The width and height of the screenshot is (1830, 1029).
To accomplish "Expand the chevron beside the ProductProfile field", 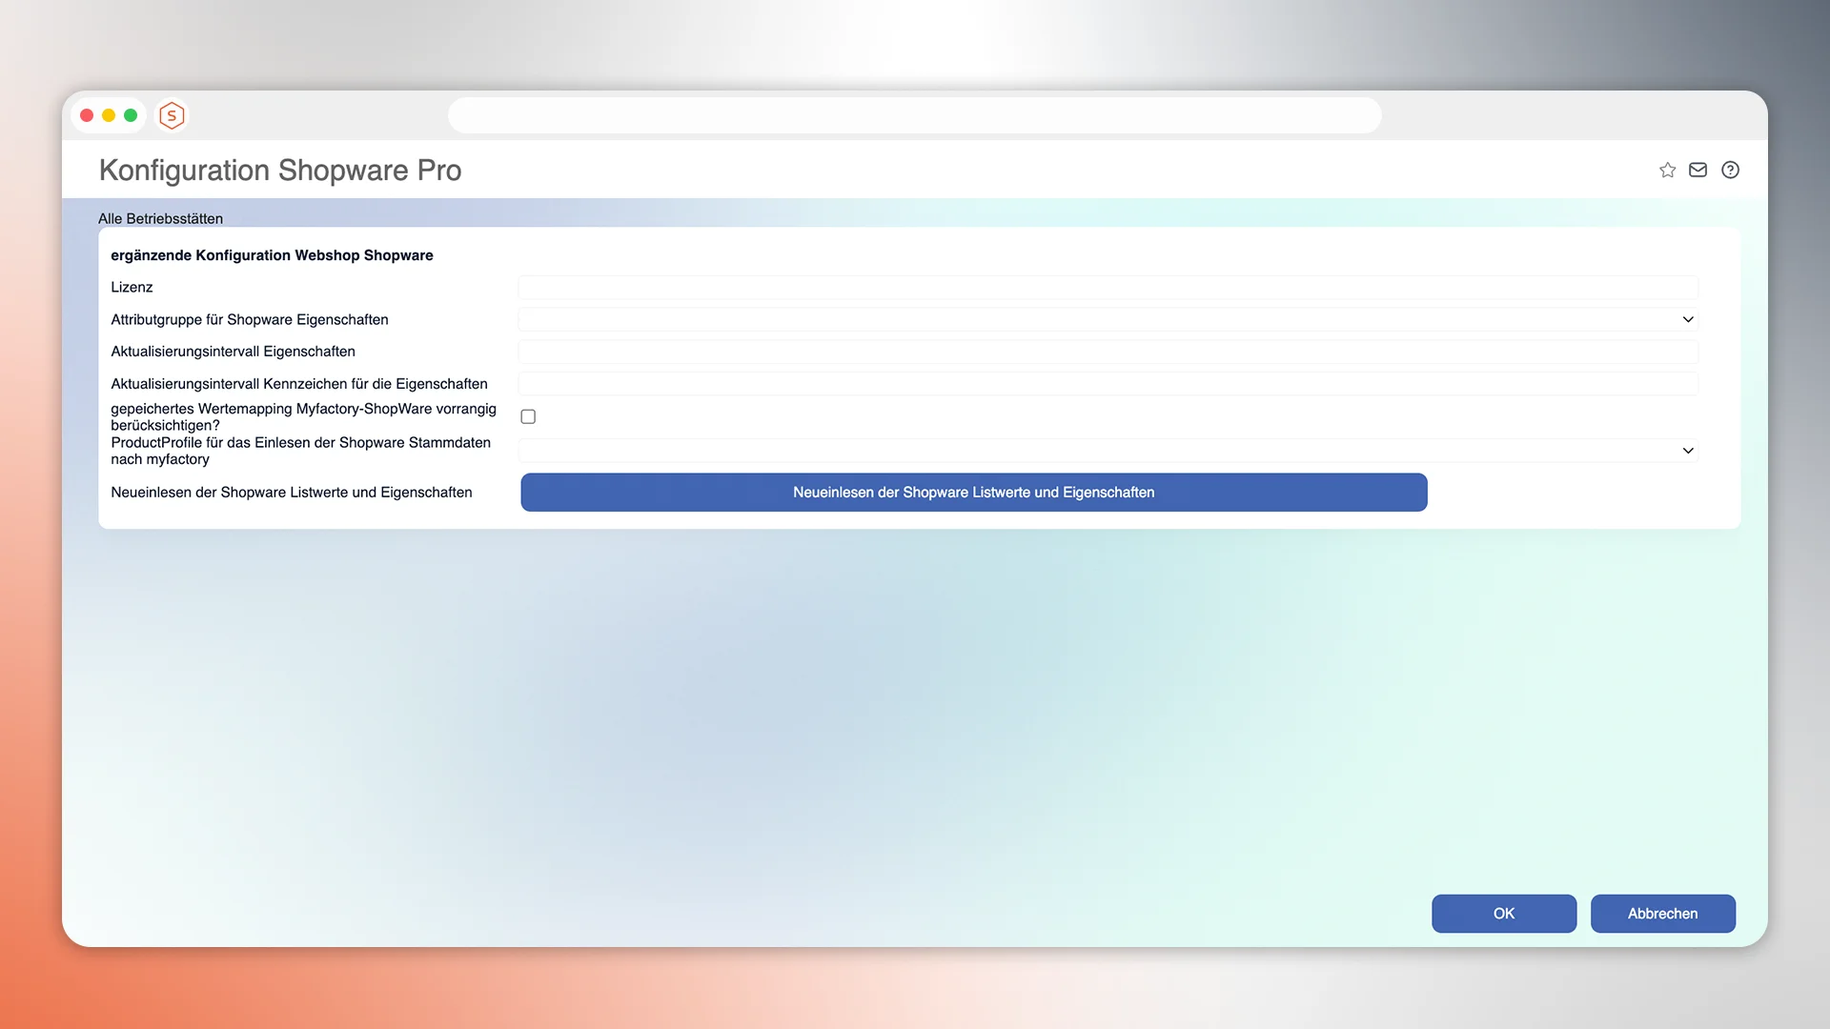I will pos(1688,451).
